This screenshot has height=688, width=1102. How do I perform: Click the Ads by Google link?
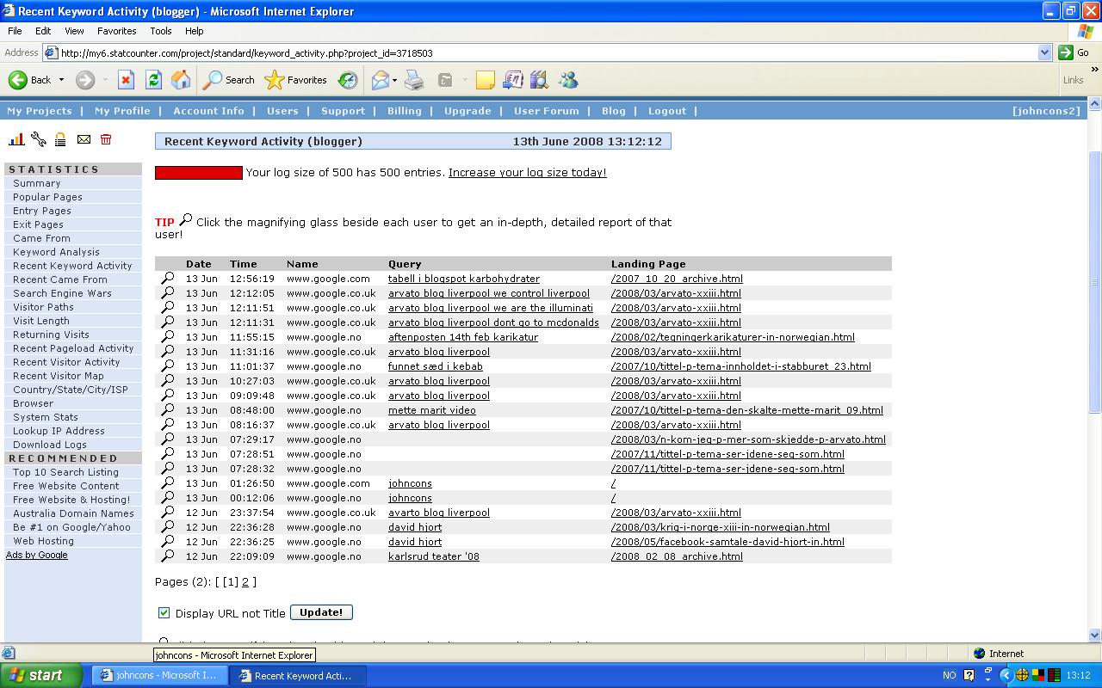[37, 555]
